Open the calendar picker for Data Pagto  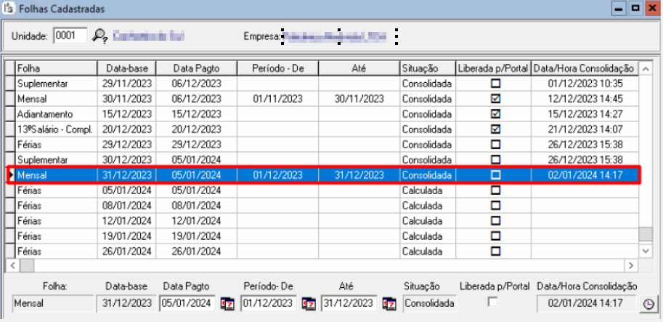click(x=227, y=303)
